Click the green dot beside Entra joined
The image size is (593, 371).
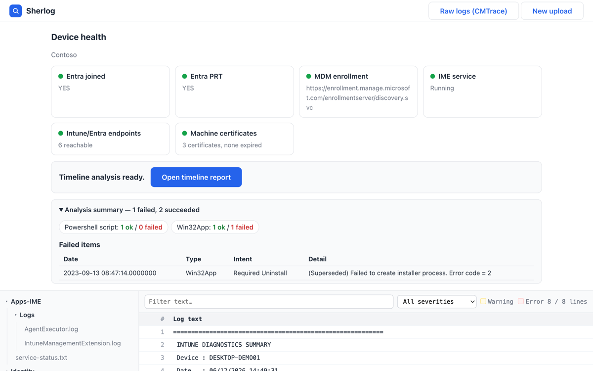tap(61, 77)
